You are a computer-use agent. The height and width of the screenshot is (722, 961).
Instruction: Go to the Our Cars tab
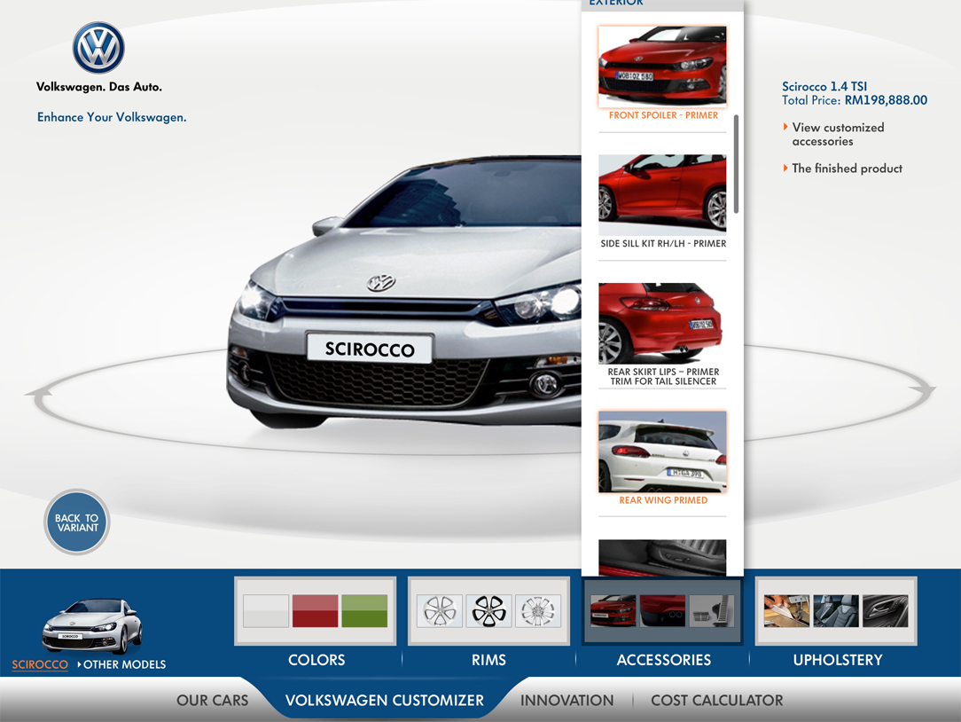(x=212, y=701)
